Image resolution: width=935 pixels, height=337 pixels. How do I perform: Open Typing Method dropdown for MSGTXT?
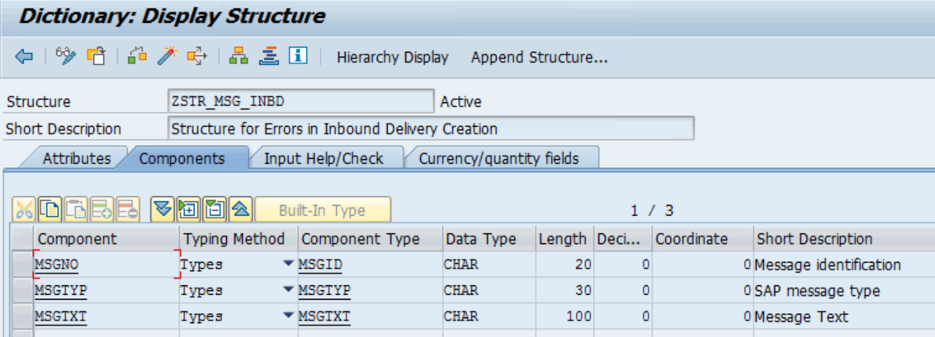click(x=289, y=316)
